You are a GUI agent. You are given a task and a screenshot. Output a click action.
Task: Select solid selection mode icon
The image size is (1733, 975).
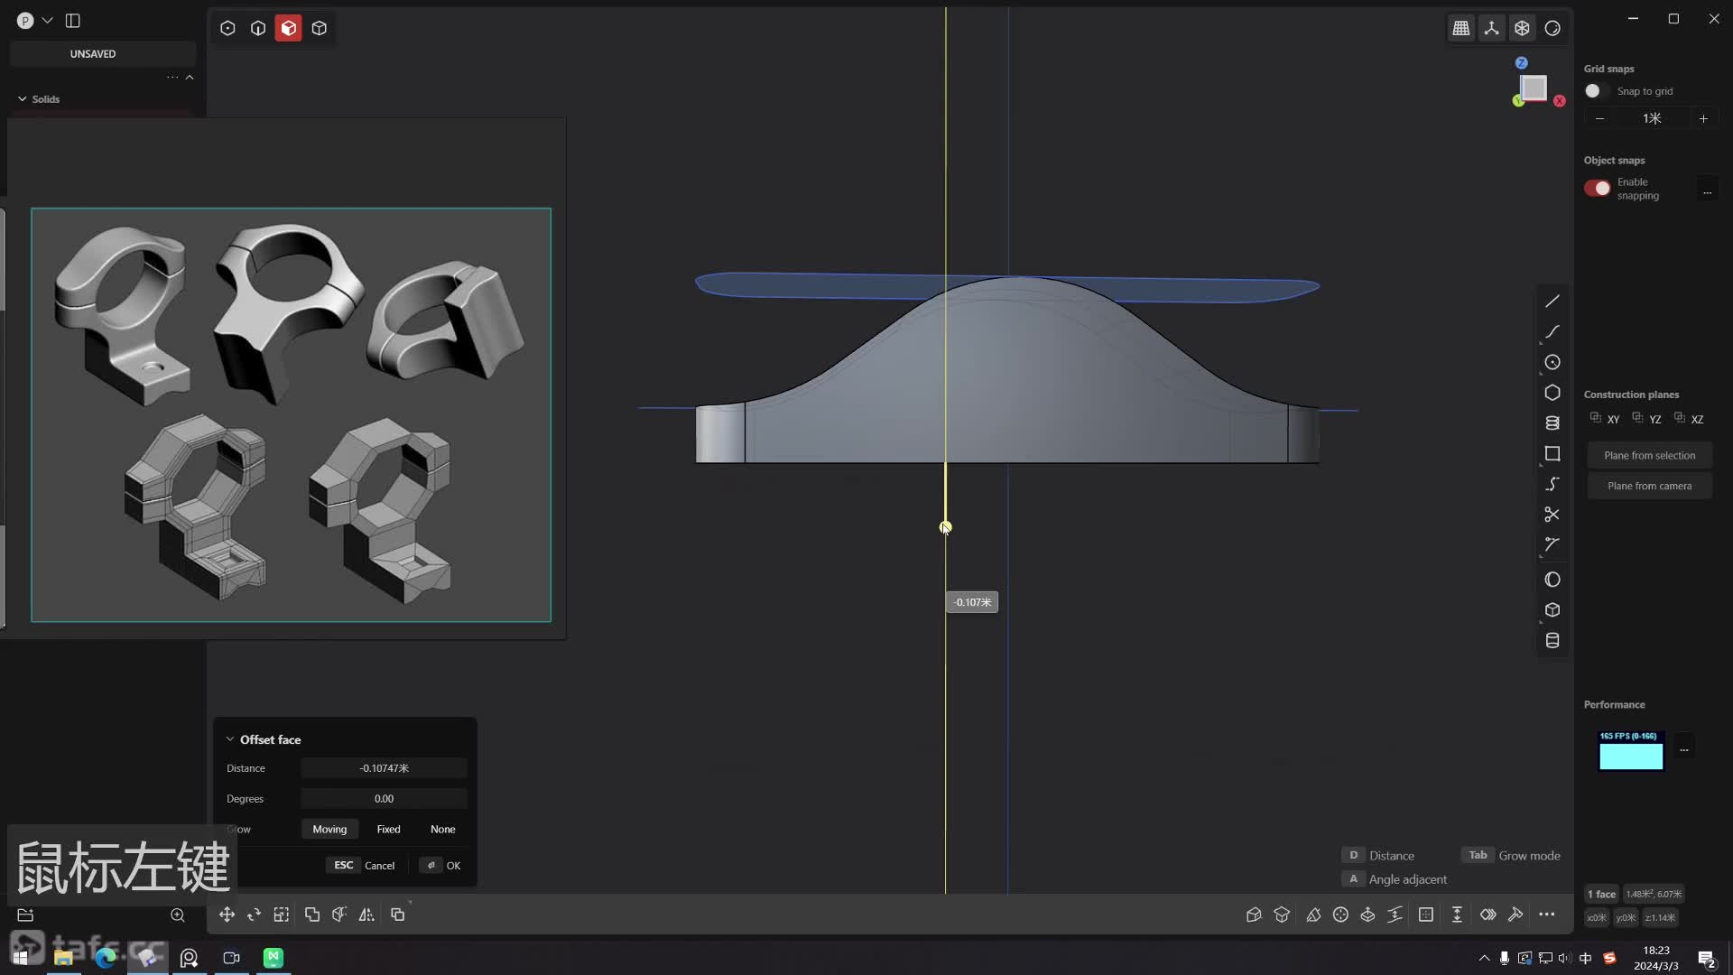[x=320, y=28]
